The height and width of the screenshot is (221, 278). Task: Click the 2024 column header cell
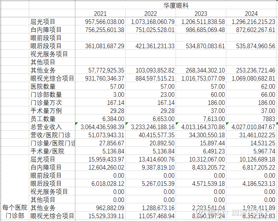coord(251,13)
